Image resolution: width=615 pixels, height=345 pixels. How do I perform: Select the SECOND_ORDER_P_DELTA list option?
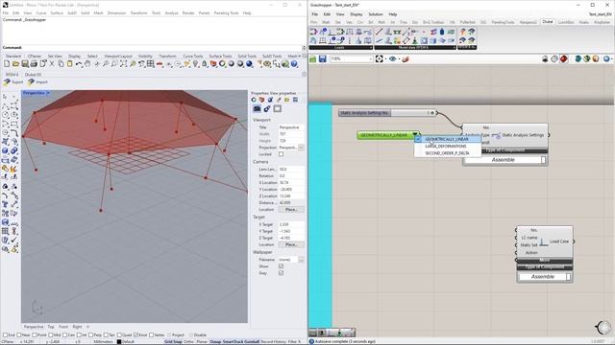447,153
